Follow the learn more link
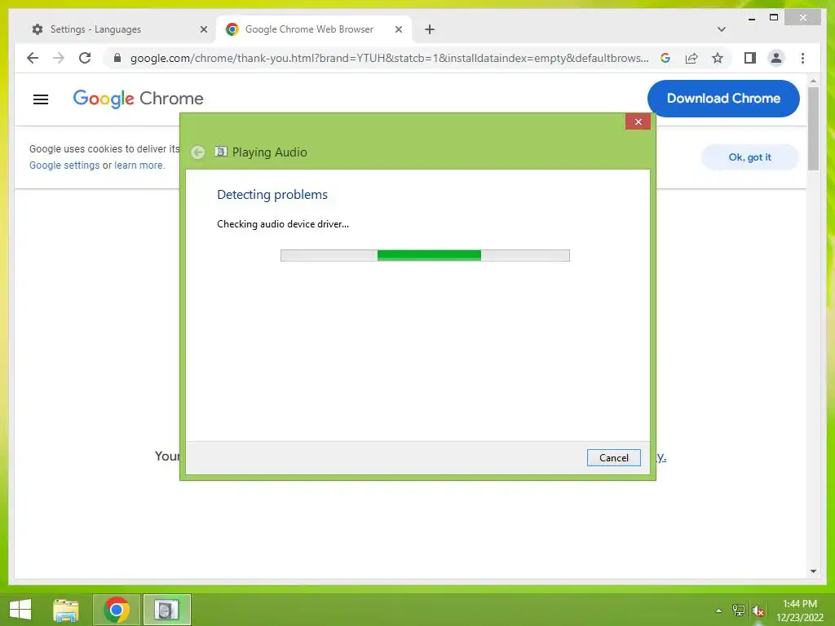 click(x=139, y=165)
